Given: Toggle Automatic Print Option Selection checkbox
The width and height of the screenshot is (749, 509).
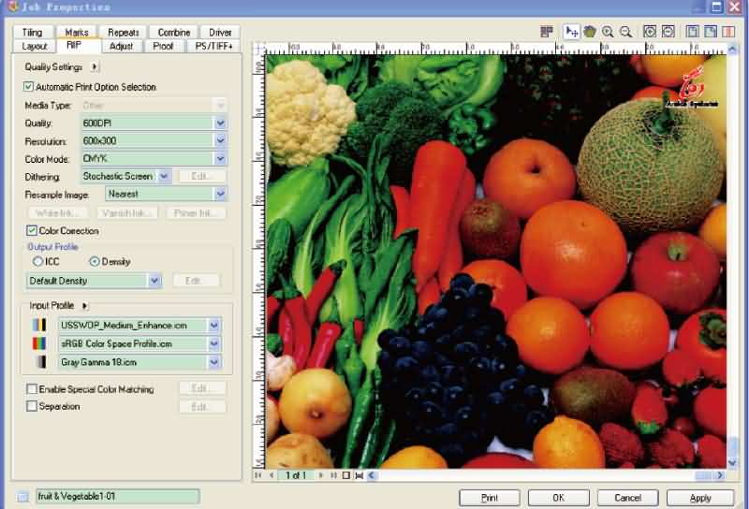Looking at the screenshot, I should coord(29,87).
